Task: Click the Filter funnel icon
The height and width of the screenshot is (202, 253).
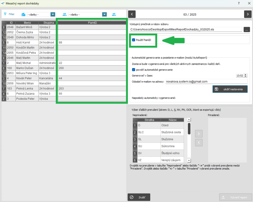Action: [x=5, y=14]
